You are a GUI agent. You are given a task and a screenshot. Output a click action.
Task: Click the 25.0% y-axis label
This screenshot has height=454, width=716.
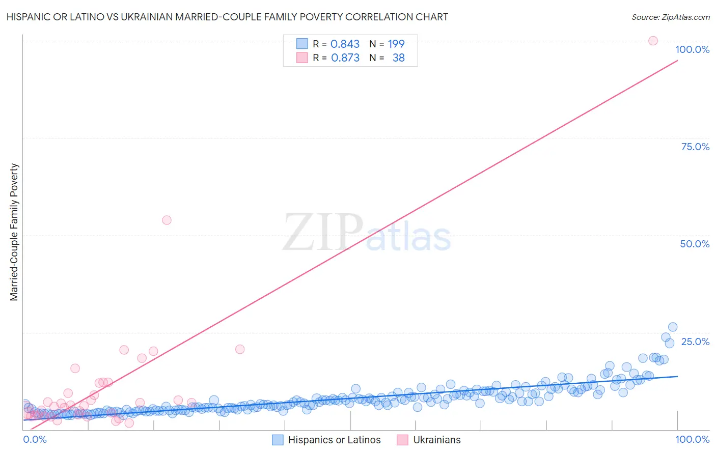tap(695, 342)
